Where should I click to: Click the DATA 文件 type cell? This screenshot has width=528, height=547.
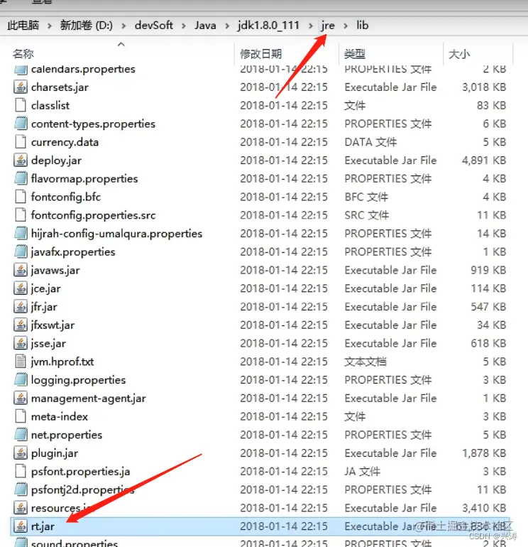point(370,142)
